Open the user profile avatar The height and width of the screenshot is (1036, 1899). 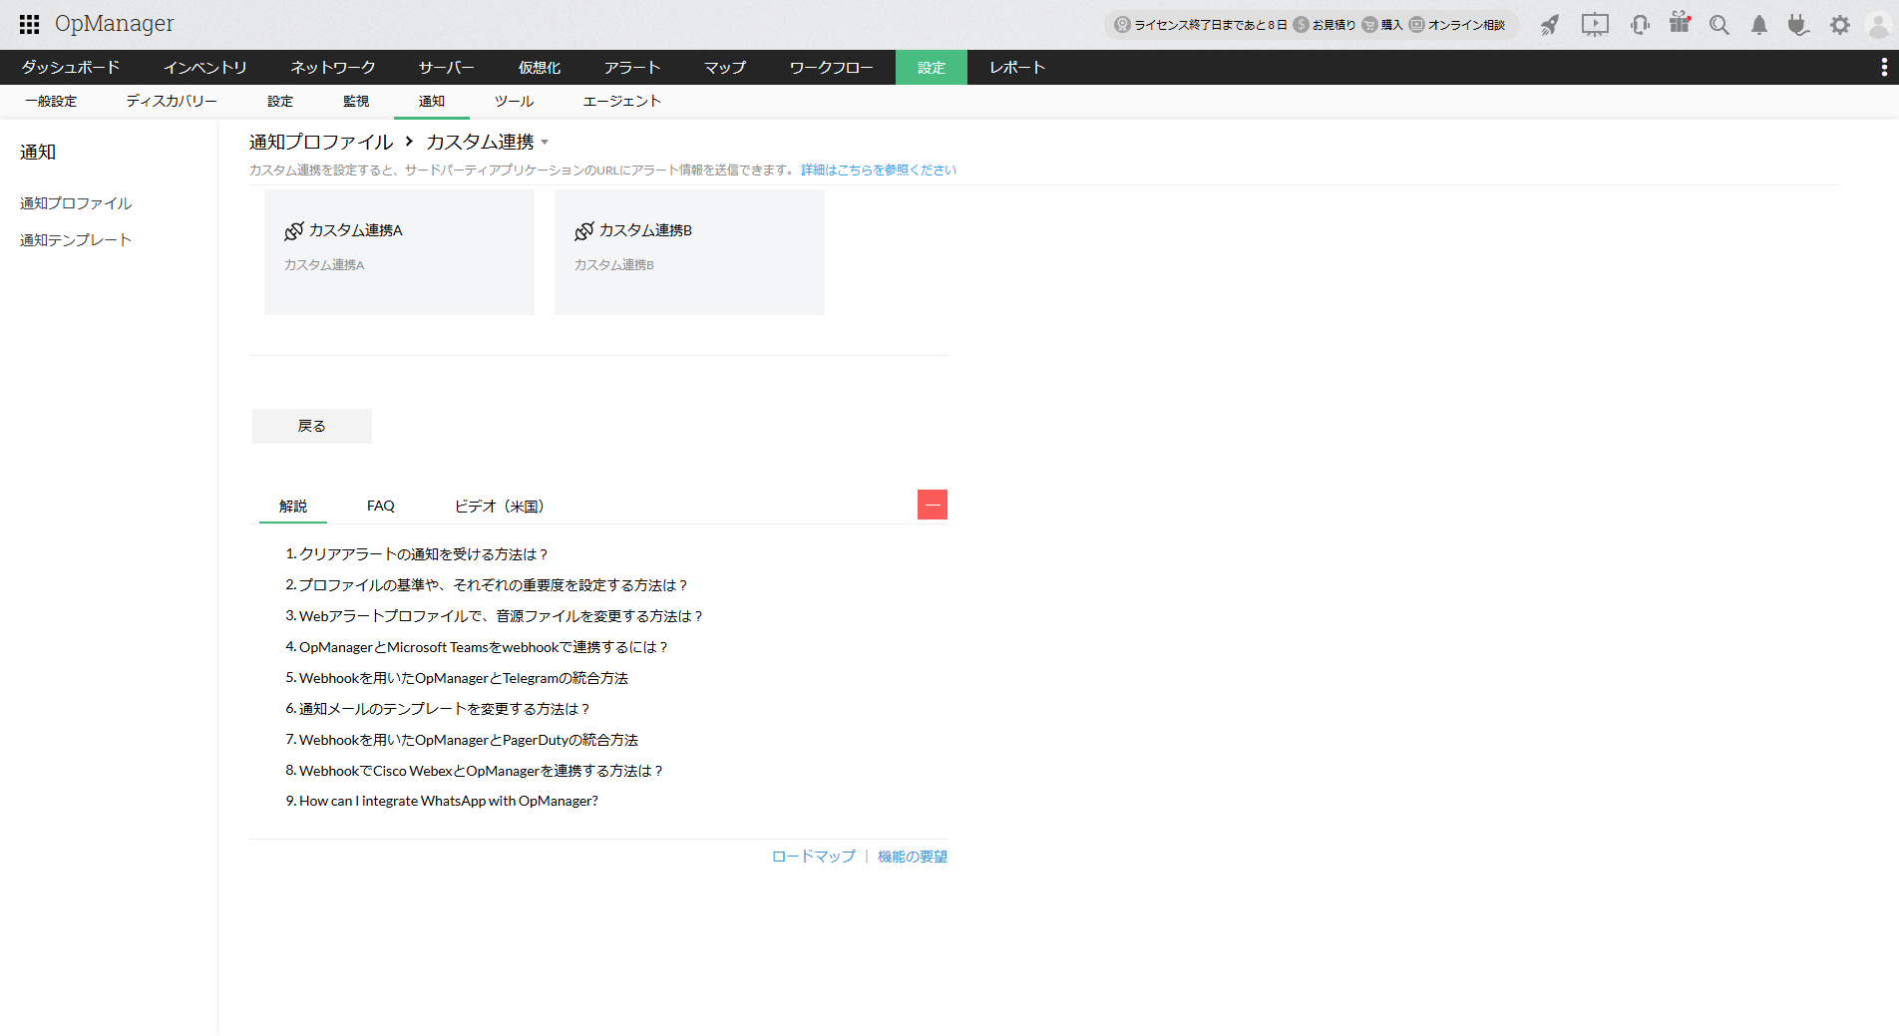[x=1878, y=25]
